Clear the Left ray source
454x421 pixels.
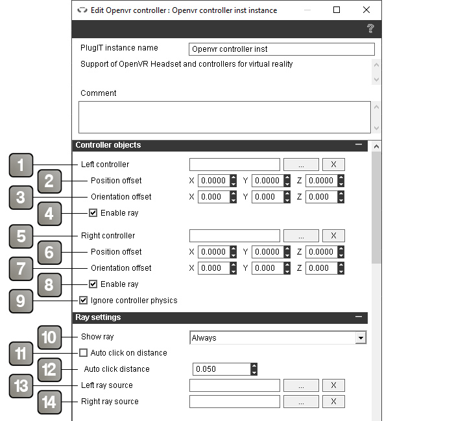(333, 385)
